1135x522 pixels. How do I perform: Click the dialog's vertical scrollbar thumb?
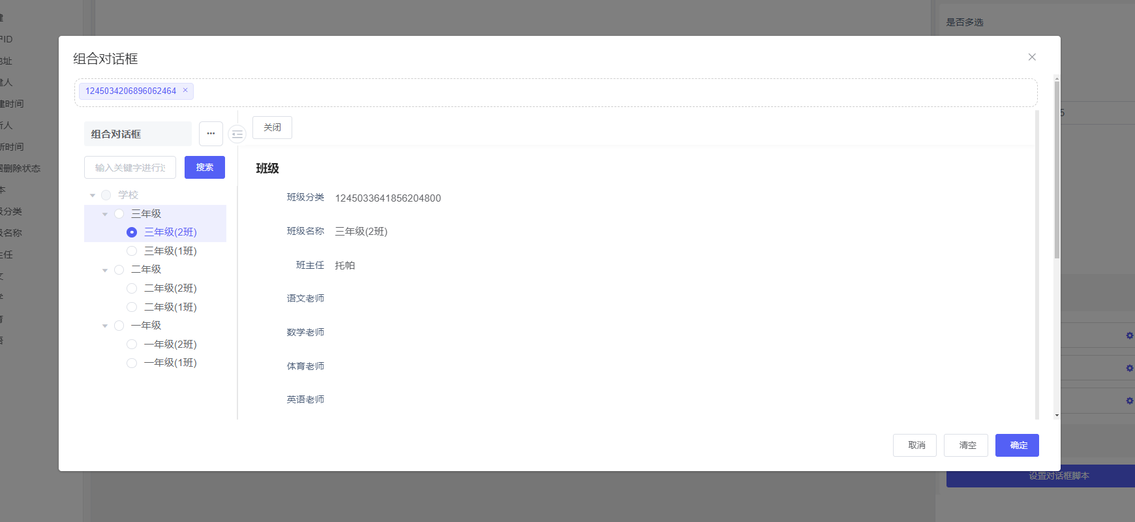pyautogui.click(x=1057, y=170)
